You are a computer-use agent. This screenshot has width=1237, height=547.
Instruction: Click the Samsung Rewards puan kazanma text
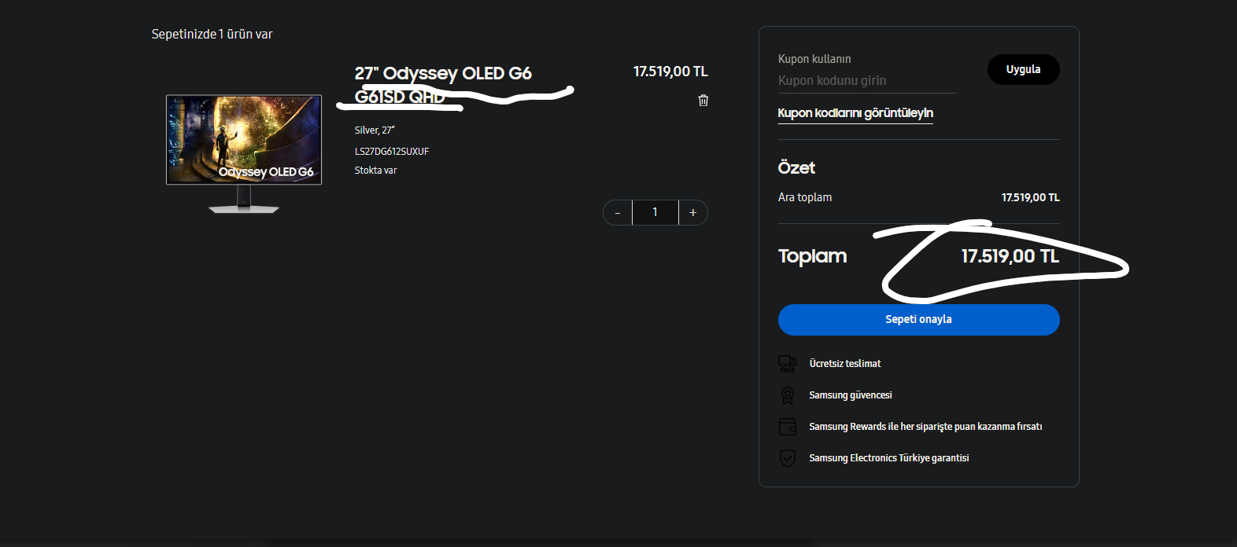pos(925,426)
